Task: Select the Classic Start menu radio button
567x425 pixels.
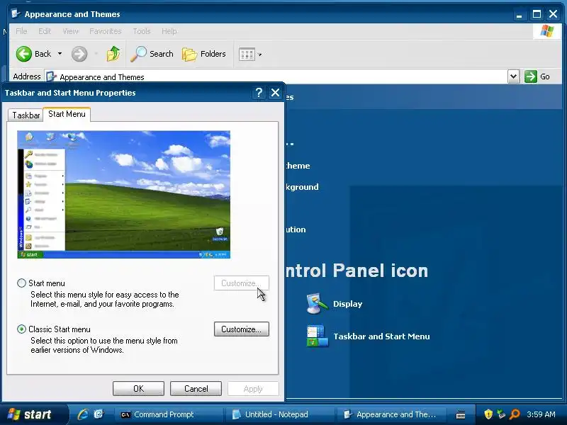Action: point(22,329)
